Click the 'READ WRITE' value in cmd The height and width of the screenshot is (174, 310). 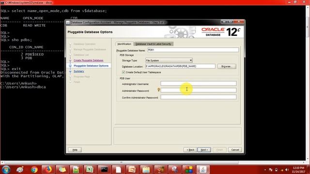34,25
